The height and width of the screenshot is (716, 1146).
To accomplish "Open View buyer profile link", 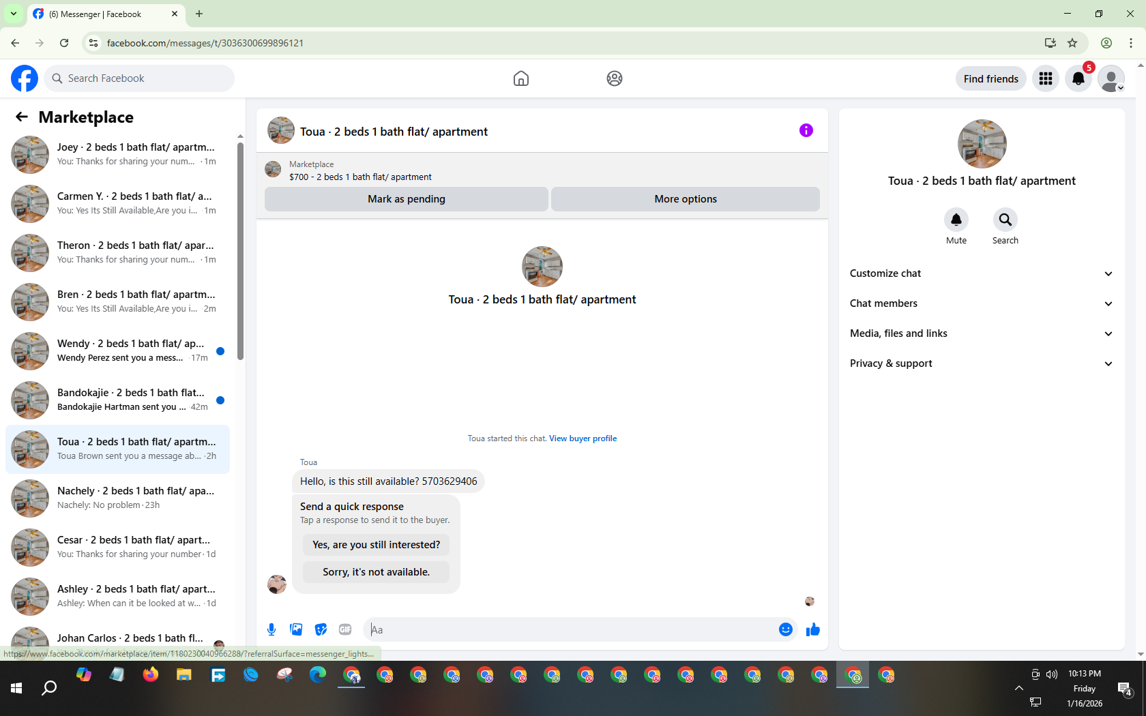I will click(x=583, y=438).
